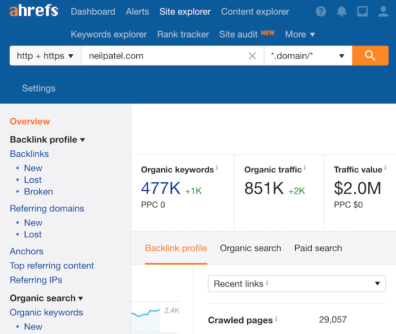Image resolution: width=396 pixels, height=334 pixels.
Task: Click the inbox tray icon in header
Action: (363, 11)
